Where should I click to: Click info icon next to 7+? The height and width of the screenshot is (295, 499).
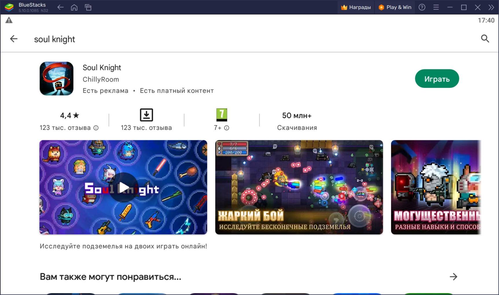[x=227, y=128]
